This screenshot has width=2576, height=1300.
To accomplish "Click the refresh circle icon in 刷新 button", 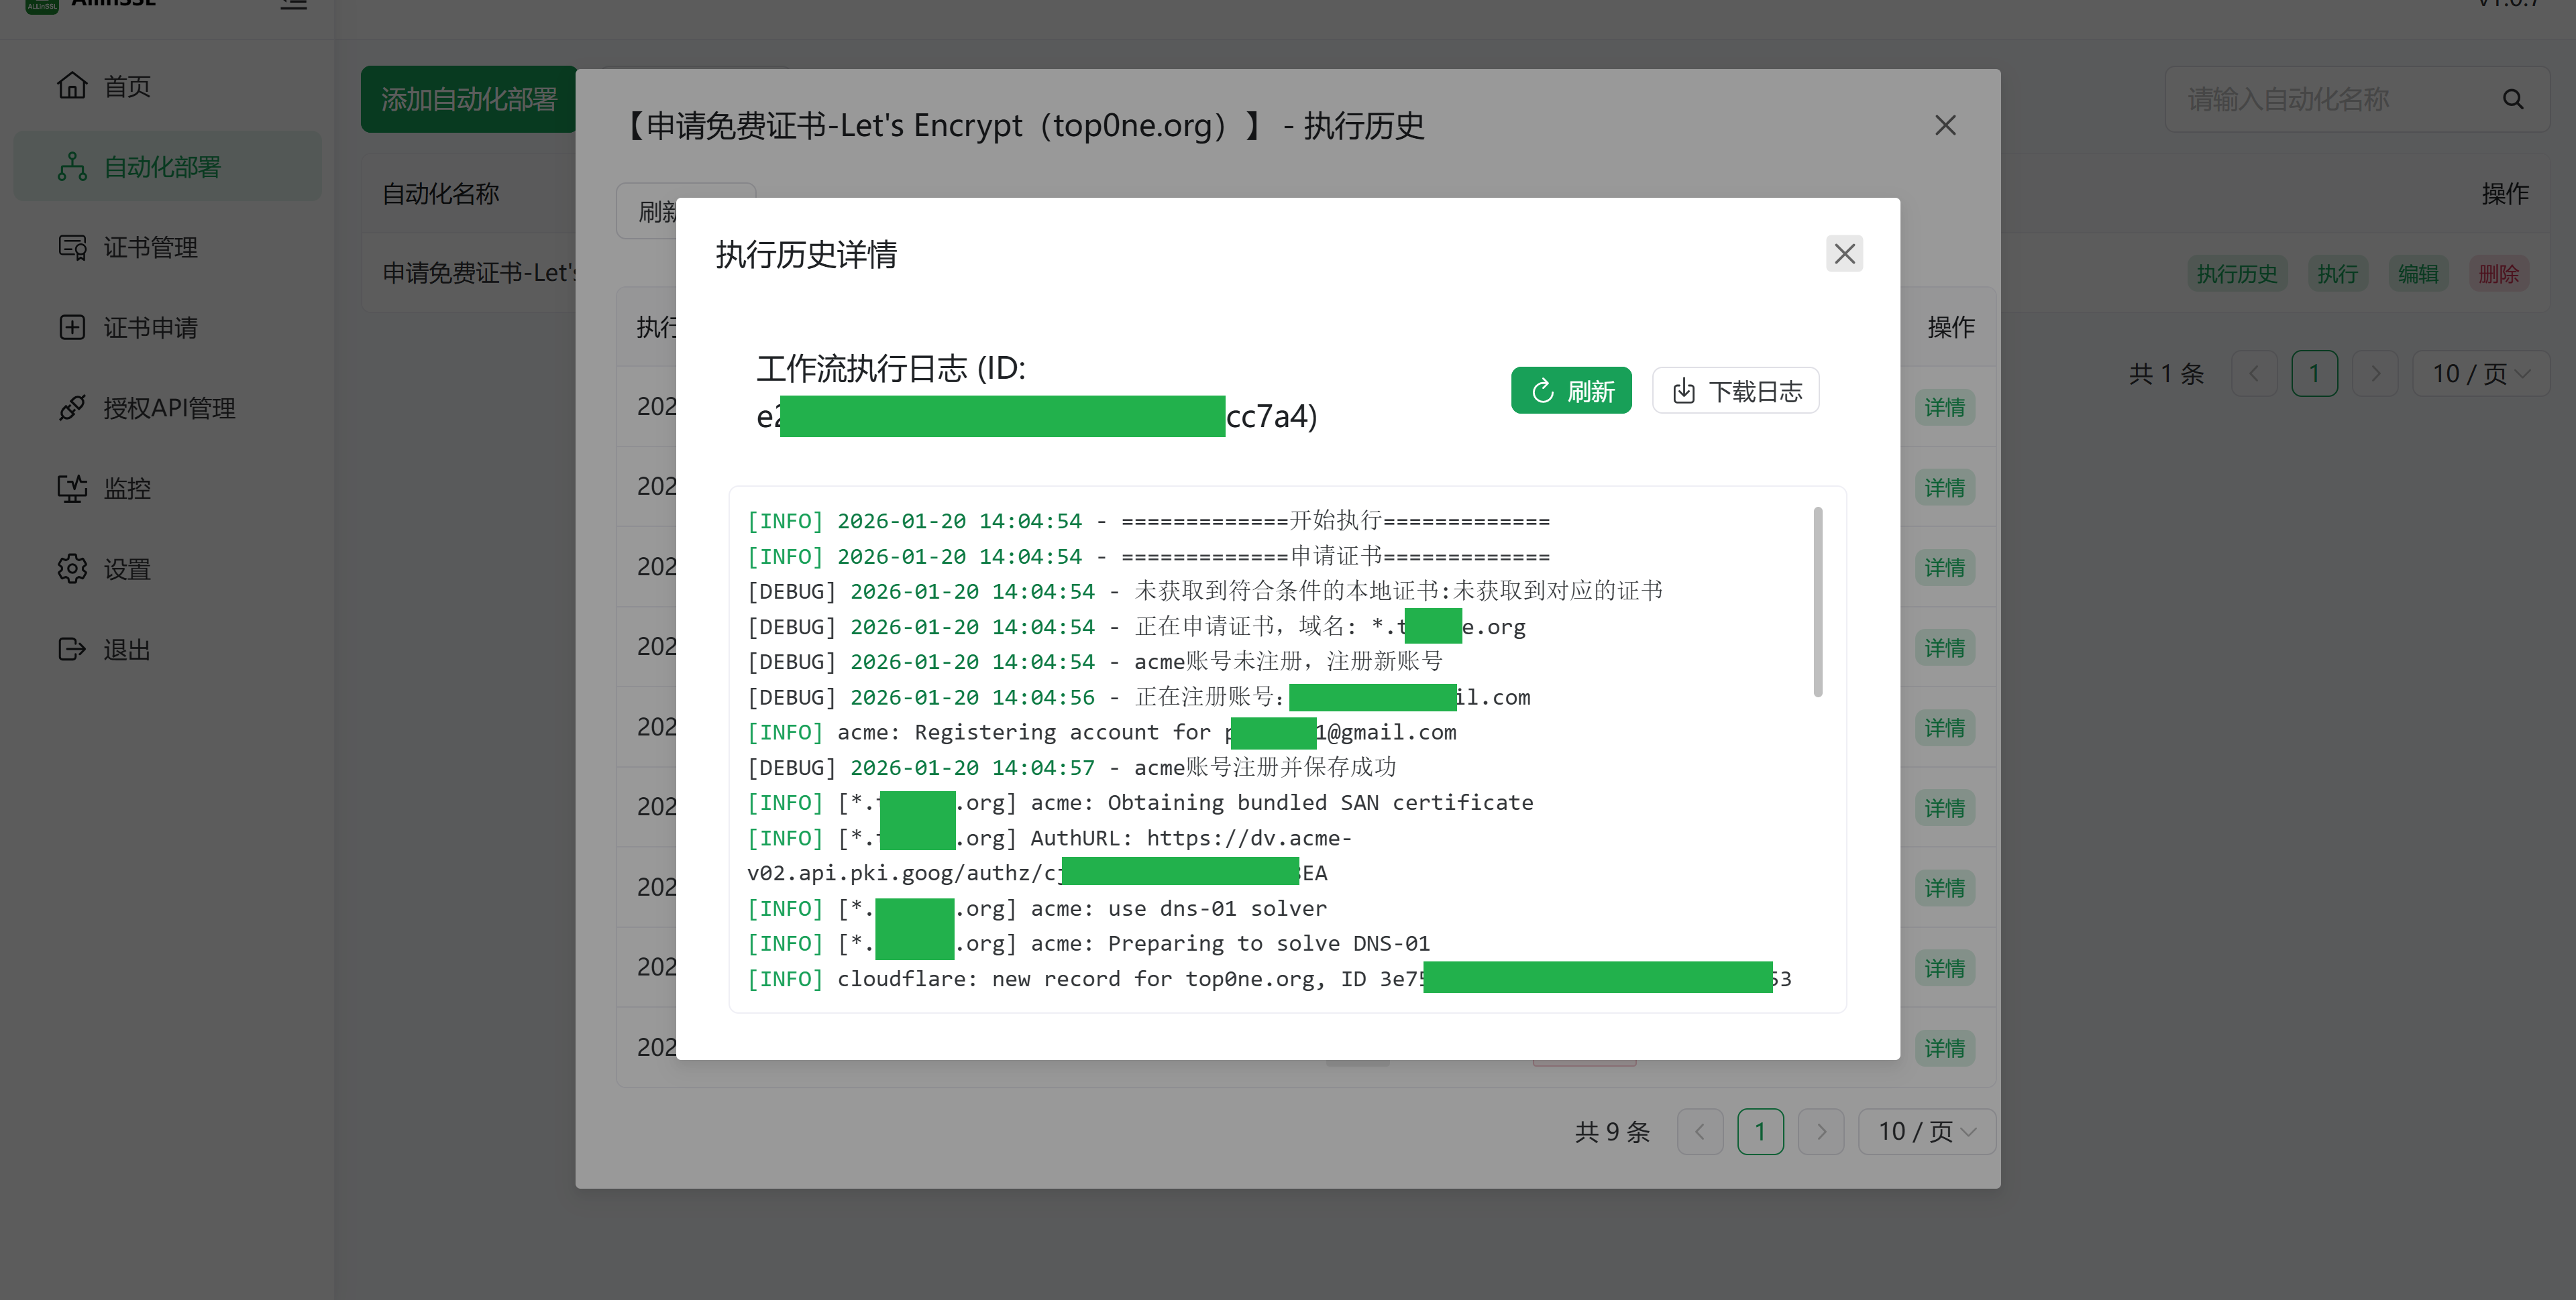I will coord(1543,391).
